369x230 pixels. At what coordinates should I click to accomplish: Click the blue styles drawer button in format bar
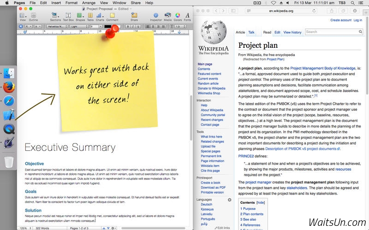[x=21, y=27]
